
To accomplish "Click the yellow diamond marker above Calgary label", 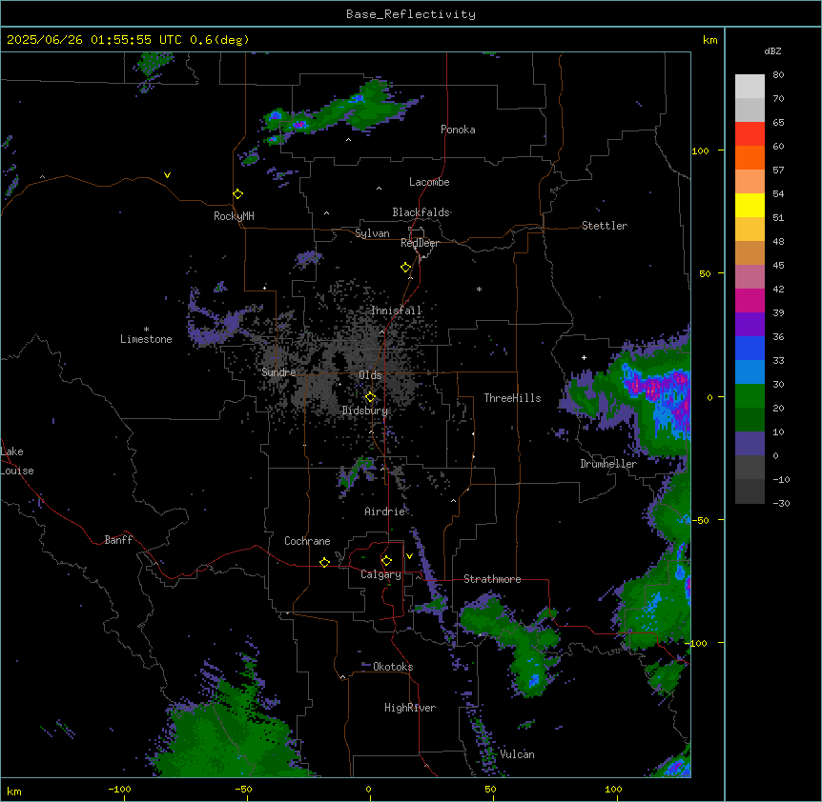I will [386, 561].
